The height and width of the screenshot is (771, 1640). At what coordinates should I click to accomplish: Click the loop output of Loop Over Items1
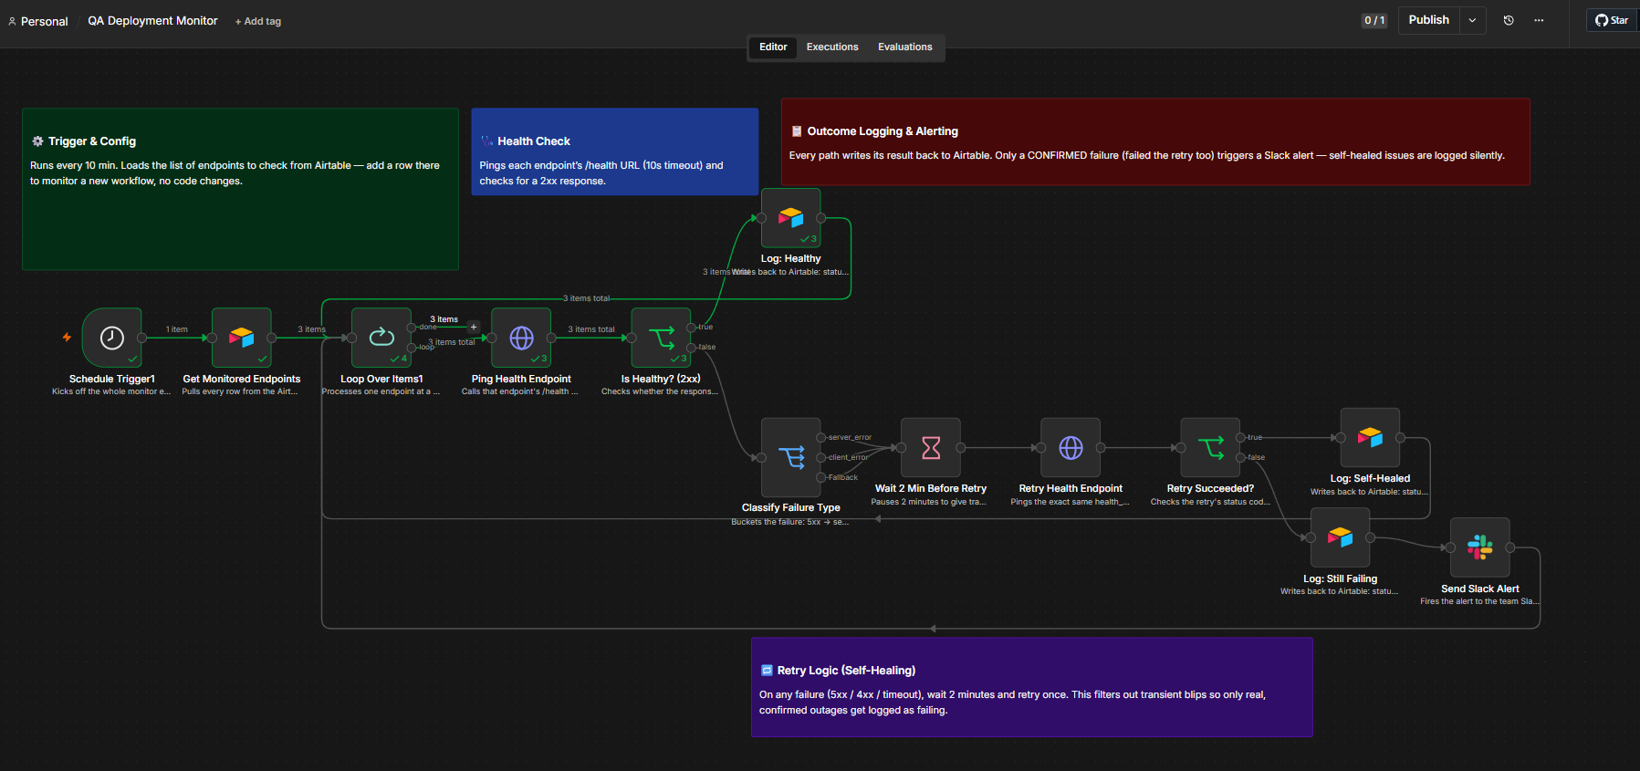(413, 348)
